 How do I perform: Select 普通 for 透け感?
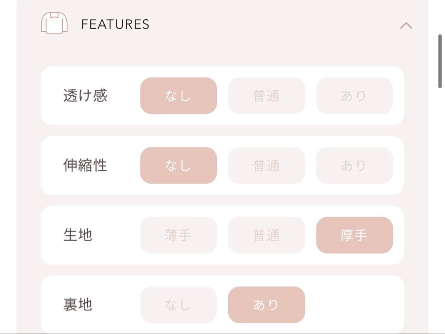(x=267, y=96)
